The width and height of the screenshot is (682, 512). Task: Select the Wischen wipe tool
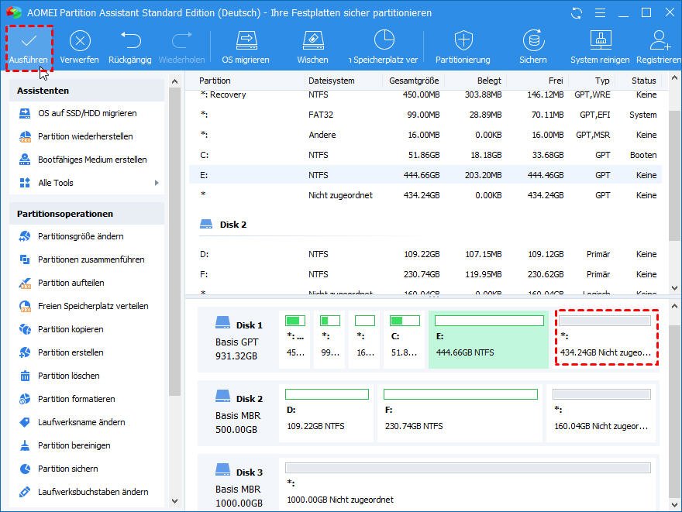coord(312,42)
